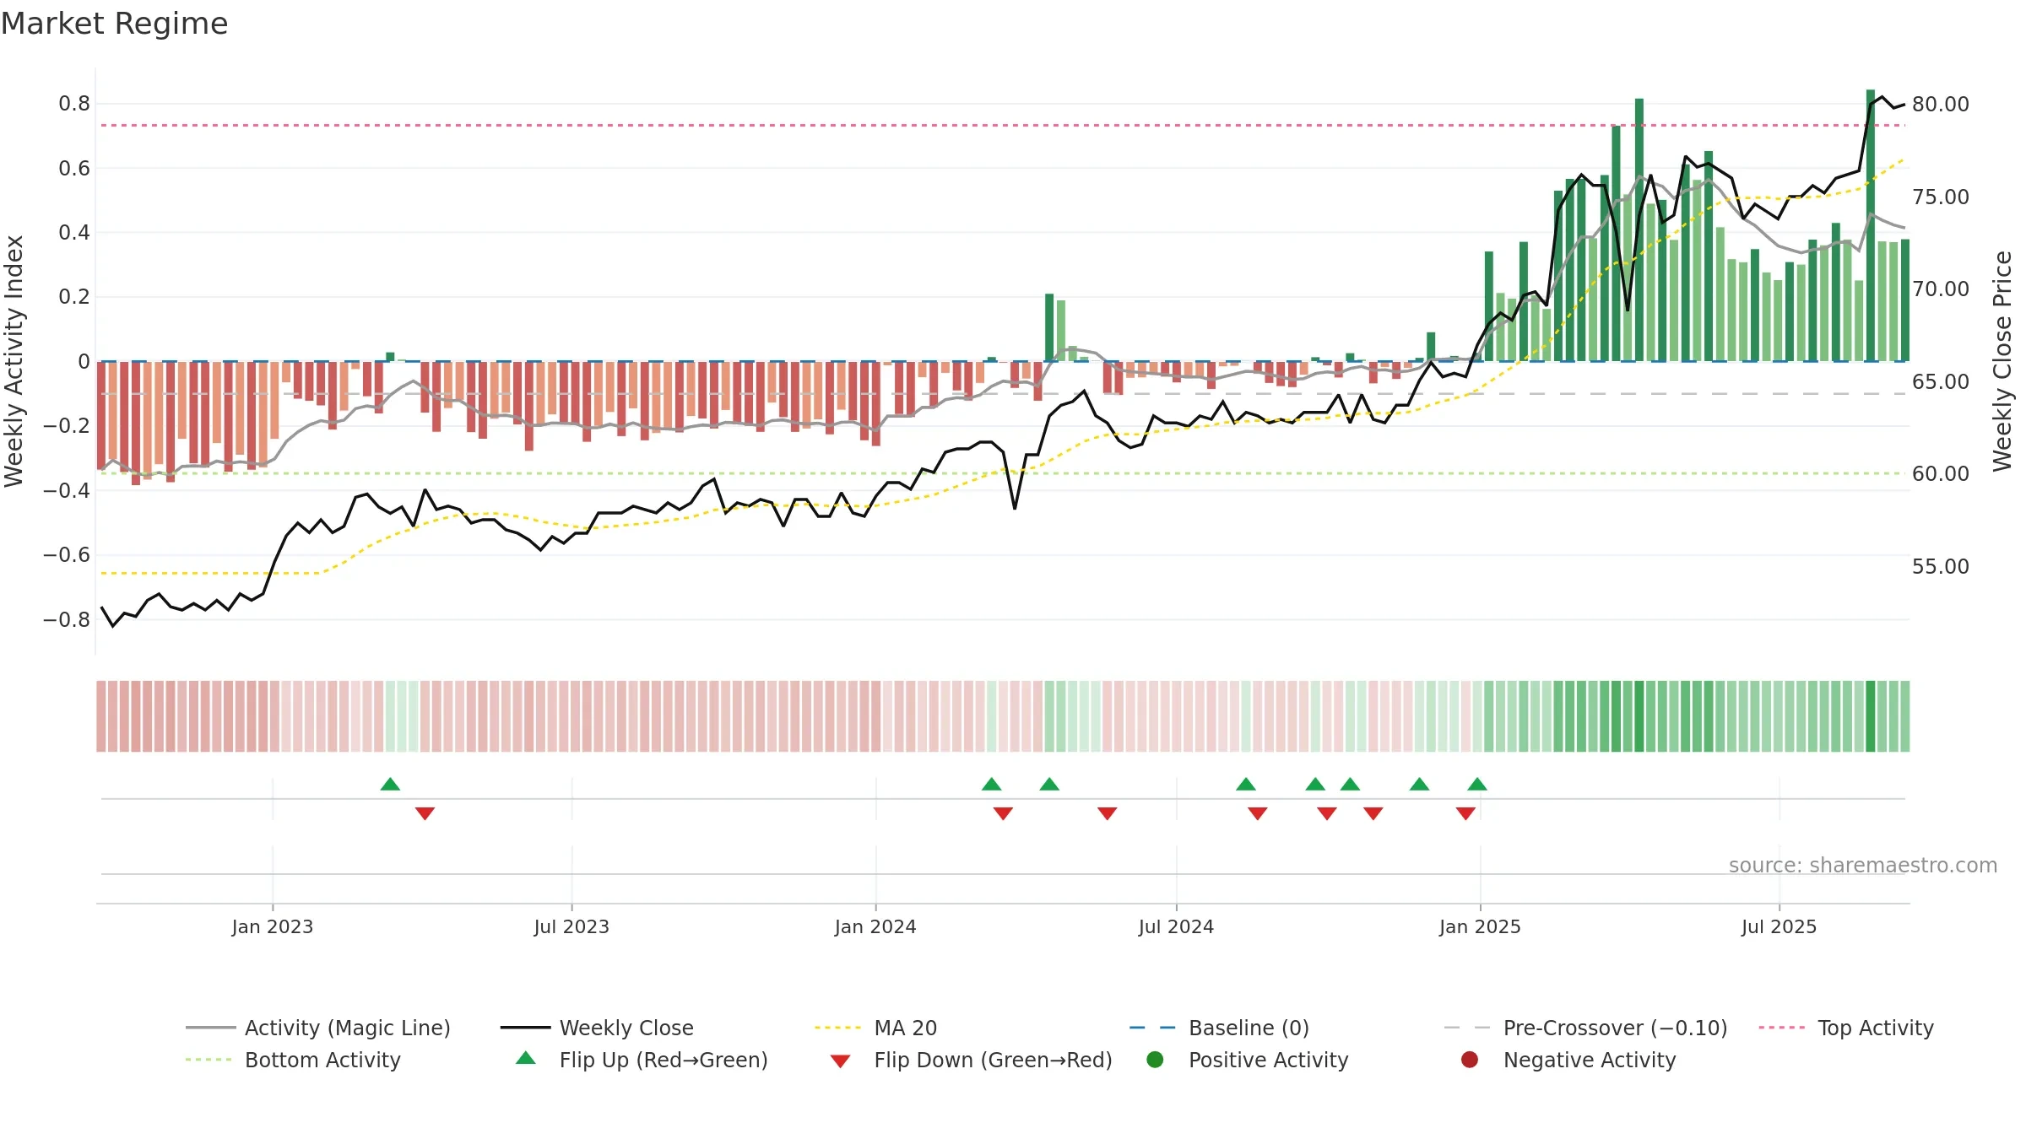Click the 0.8 activity index axis tick

[x=74, y=104]
